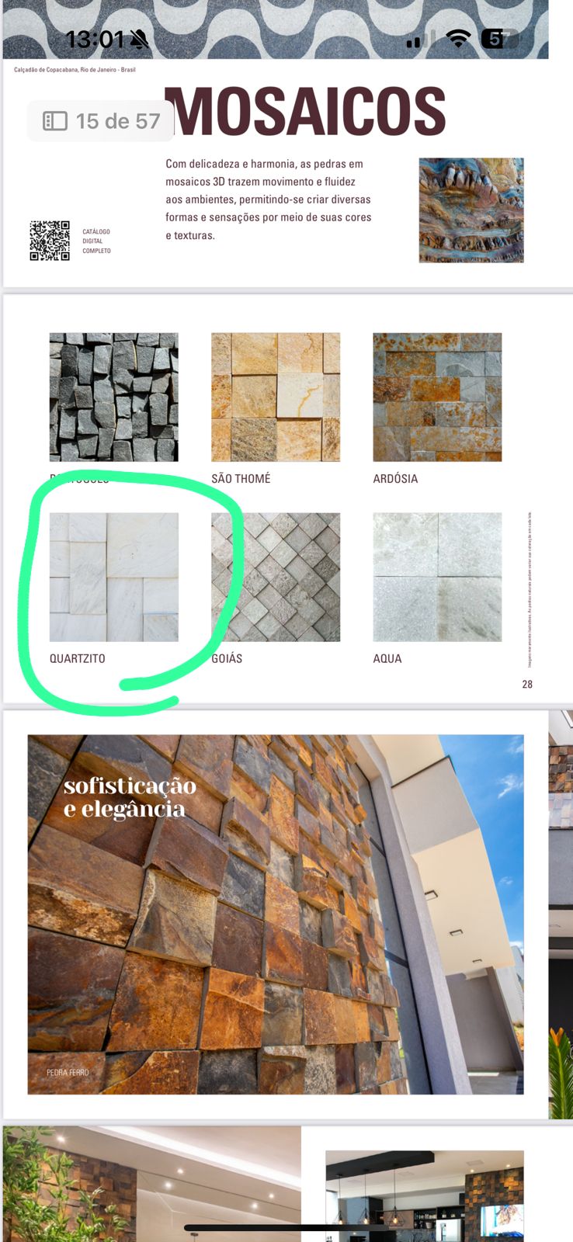This screenshot has width=573, height=1242.
Task: Open the Quartzito mosaic thumbnail
Action: click(113, 577)
